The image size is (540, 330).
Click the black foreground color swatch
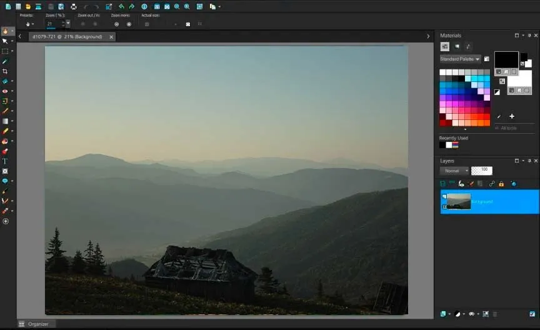(506, 59)
